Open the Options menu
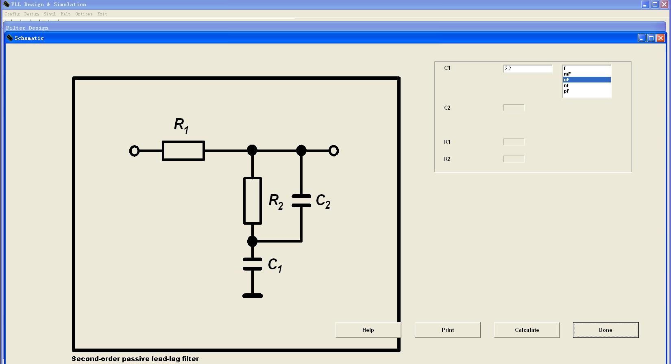The width and height of the screenshot is (671, 364). click(84, 14)
